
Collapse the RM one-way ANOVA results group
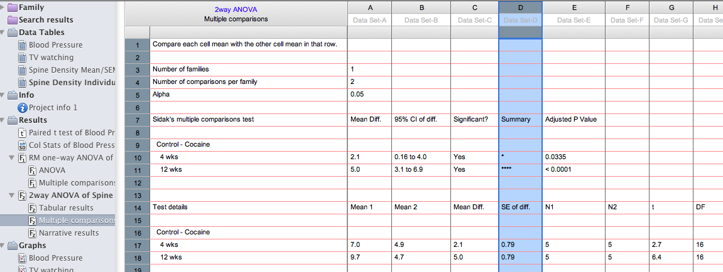click(12, 158)
